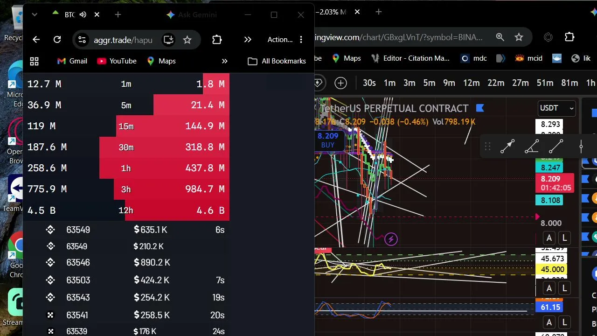Open All Bookmarks folder
597x336 pixels.
pyautogui.click(x=277, y=61)
